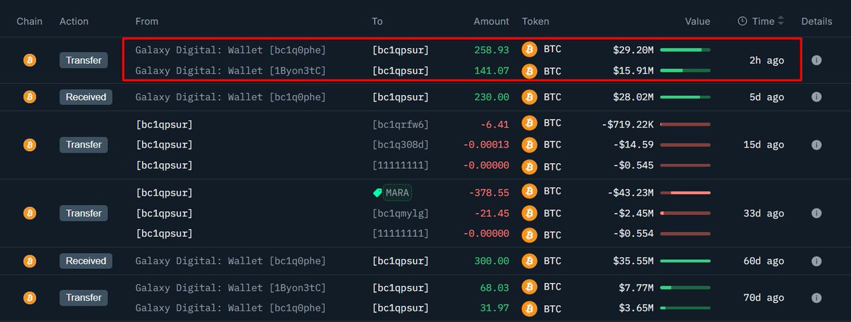
Task: Open details icon on the 5d ago row
Action: tap(816, 96)
